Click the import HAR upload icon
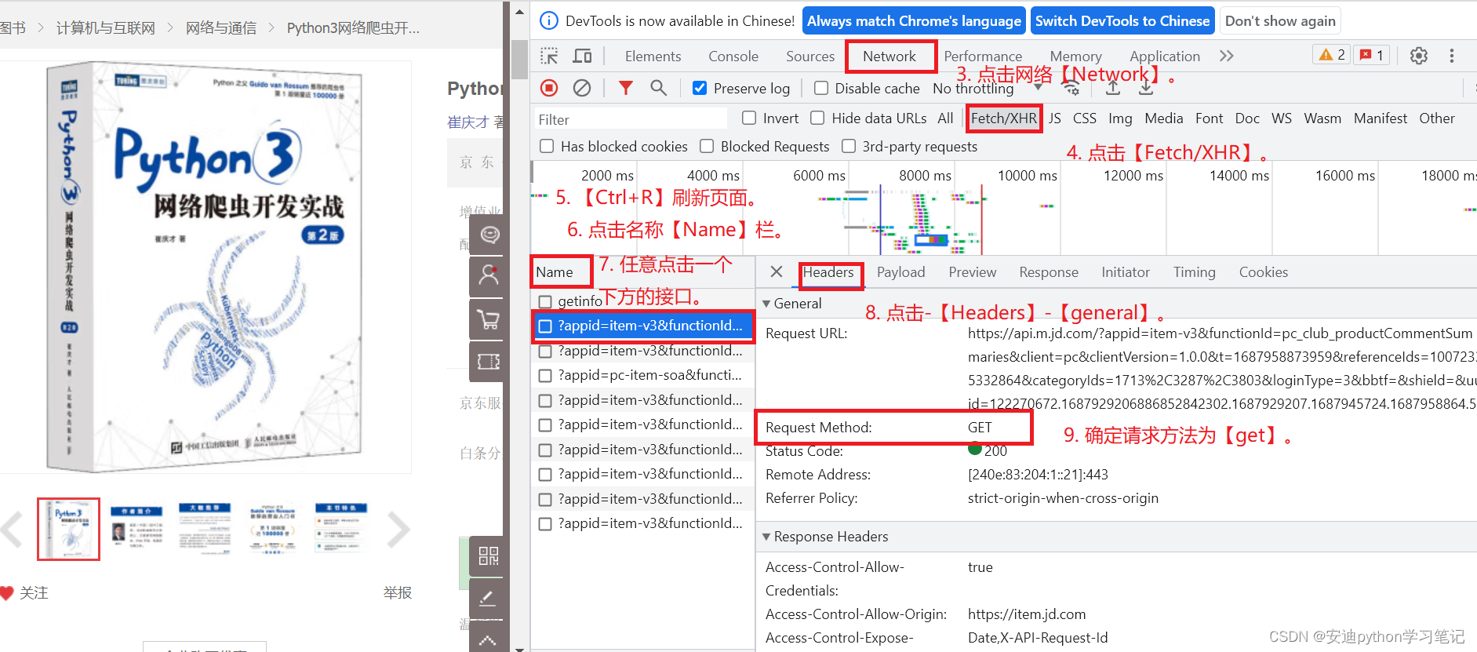 1112,88
